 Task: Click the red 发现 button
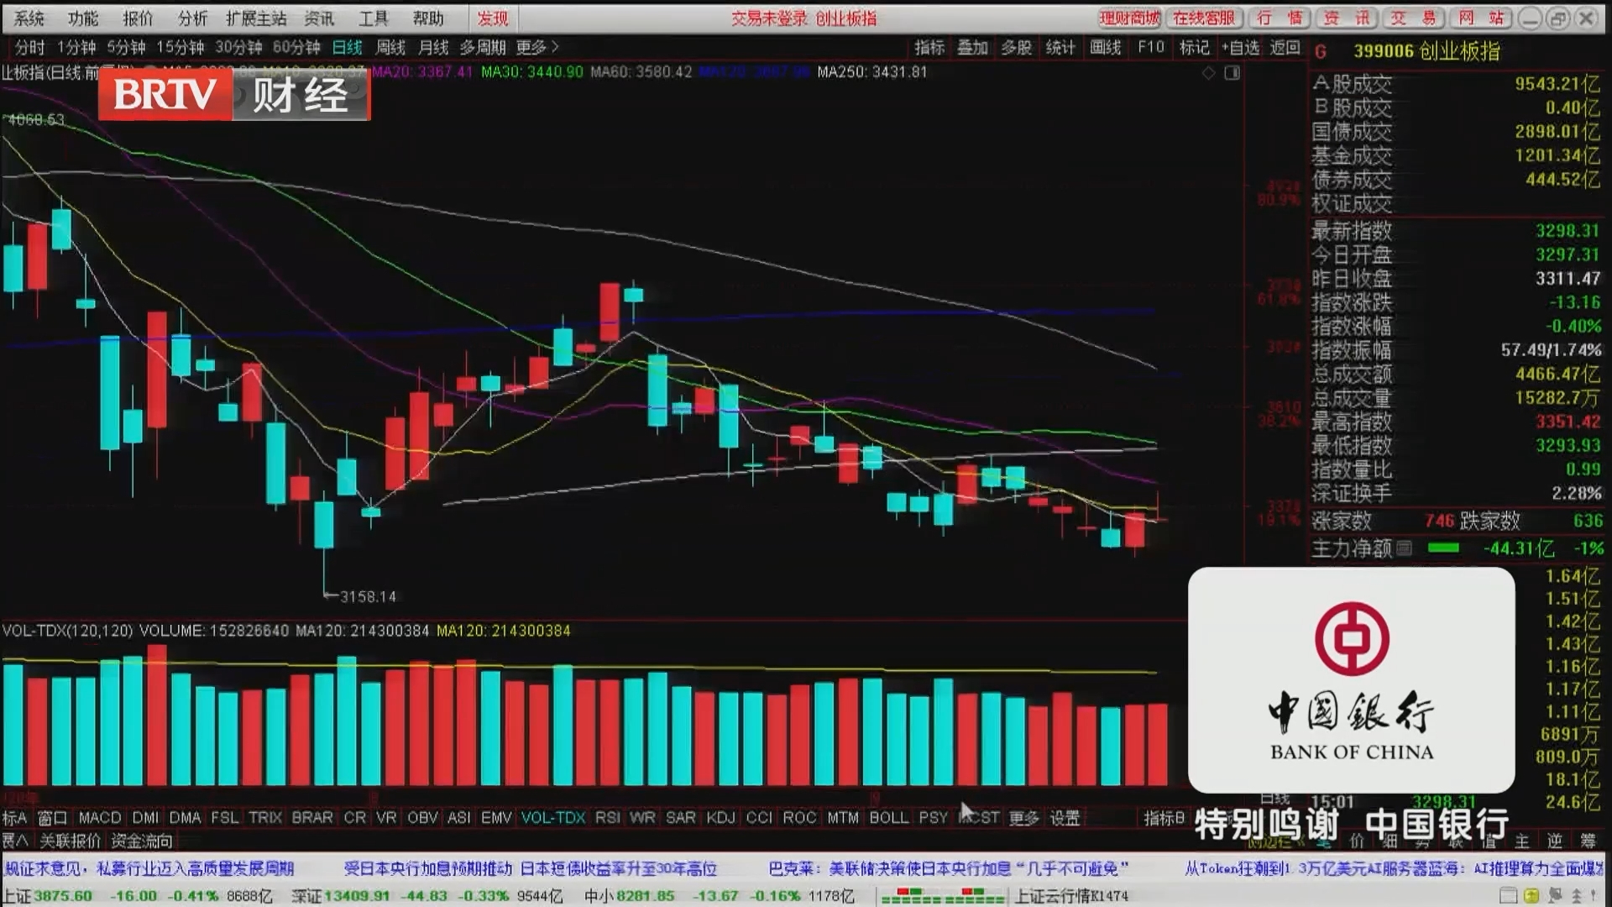point(493,18)
